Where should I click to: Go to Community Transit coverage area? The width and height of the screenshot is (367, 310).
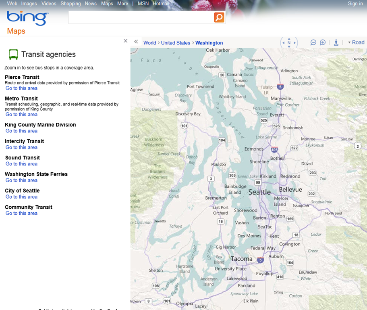coord(21,213)
